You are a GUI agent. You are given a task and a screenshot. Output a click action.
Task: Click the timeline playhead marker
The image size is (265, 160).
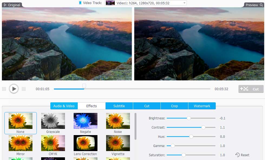[84, 86]
